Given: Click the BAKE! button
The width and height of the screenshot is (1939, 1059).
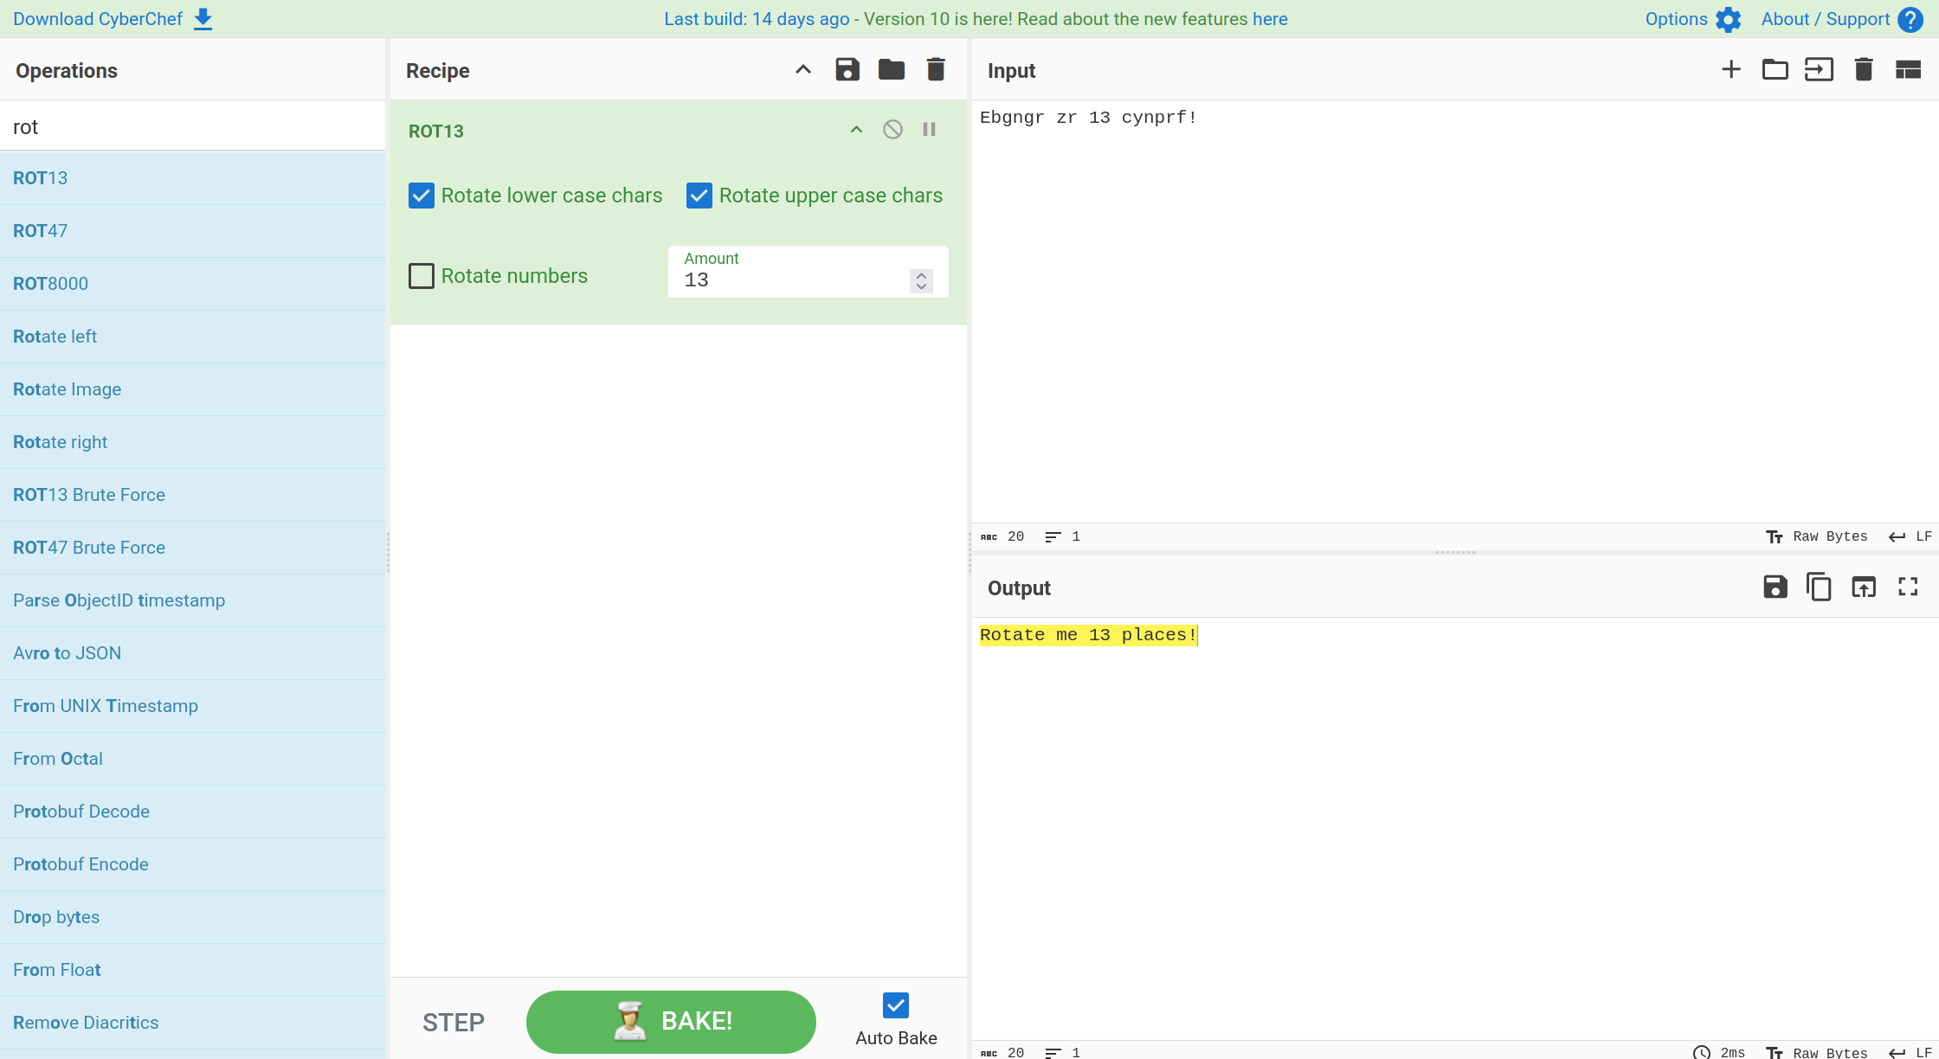Looking at the screenshot, I should tap(671, 1022).
